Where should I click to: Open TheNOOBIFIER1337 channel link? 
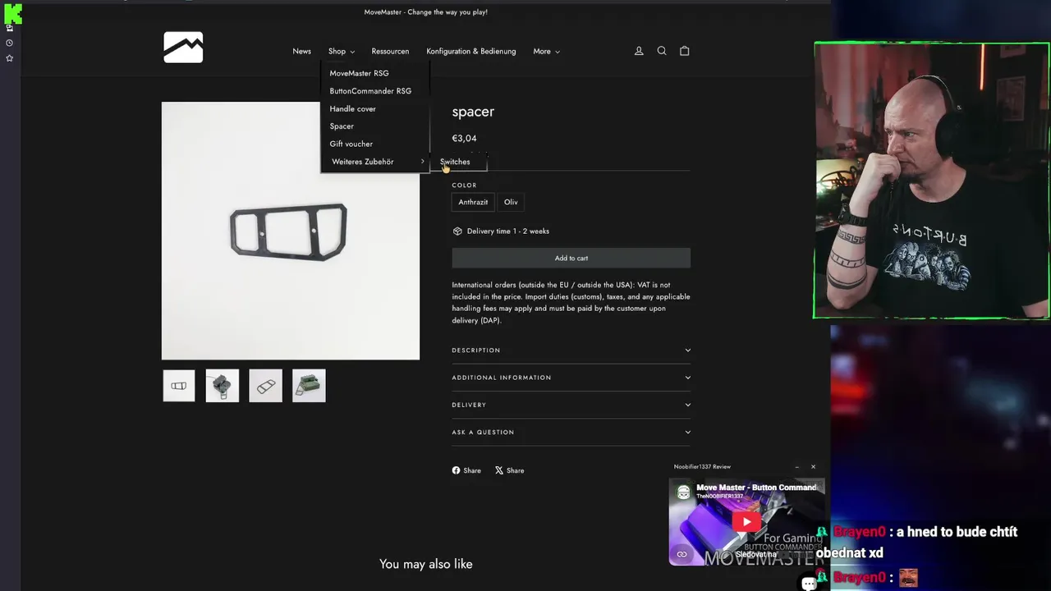point(719,497)
